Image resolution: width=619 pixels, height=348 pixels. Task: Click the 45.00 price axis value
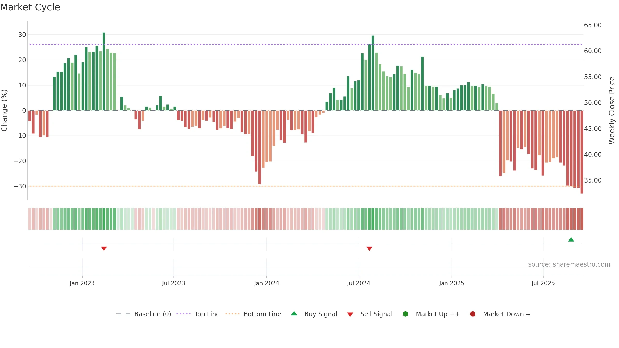tap(593, 129)
